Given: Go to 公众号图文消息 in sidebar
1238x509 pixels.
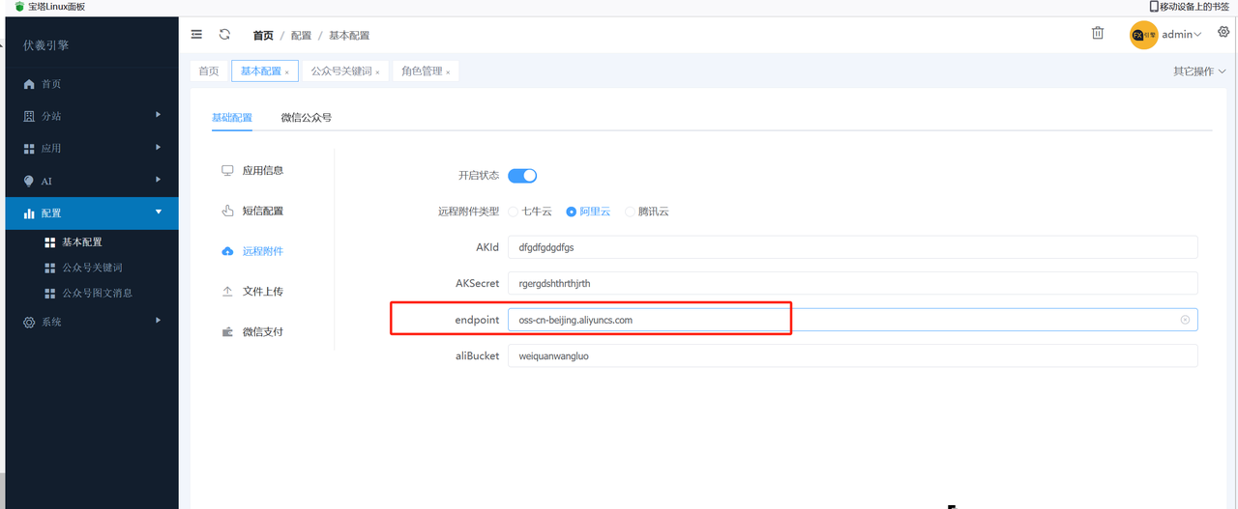Looking at the screenshot, I should (97, 293).
